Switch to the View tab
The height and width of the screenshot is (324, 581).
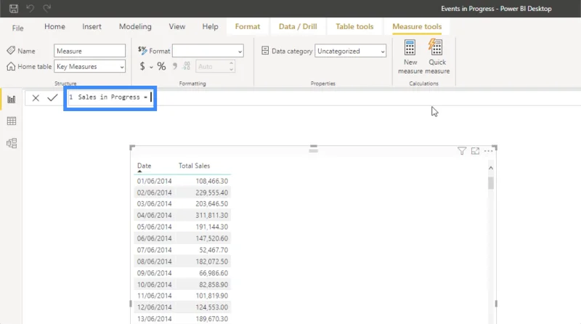177,27
